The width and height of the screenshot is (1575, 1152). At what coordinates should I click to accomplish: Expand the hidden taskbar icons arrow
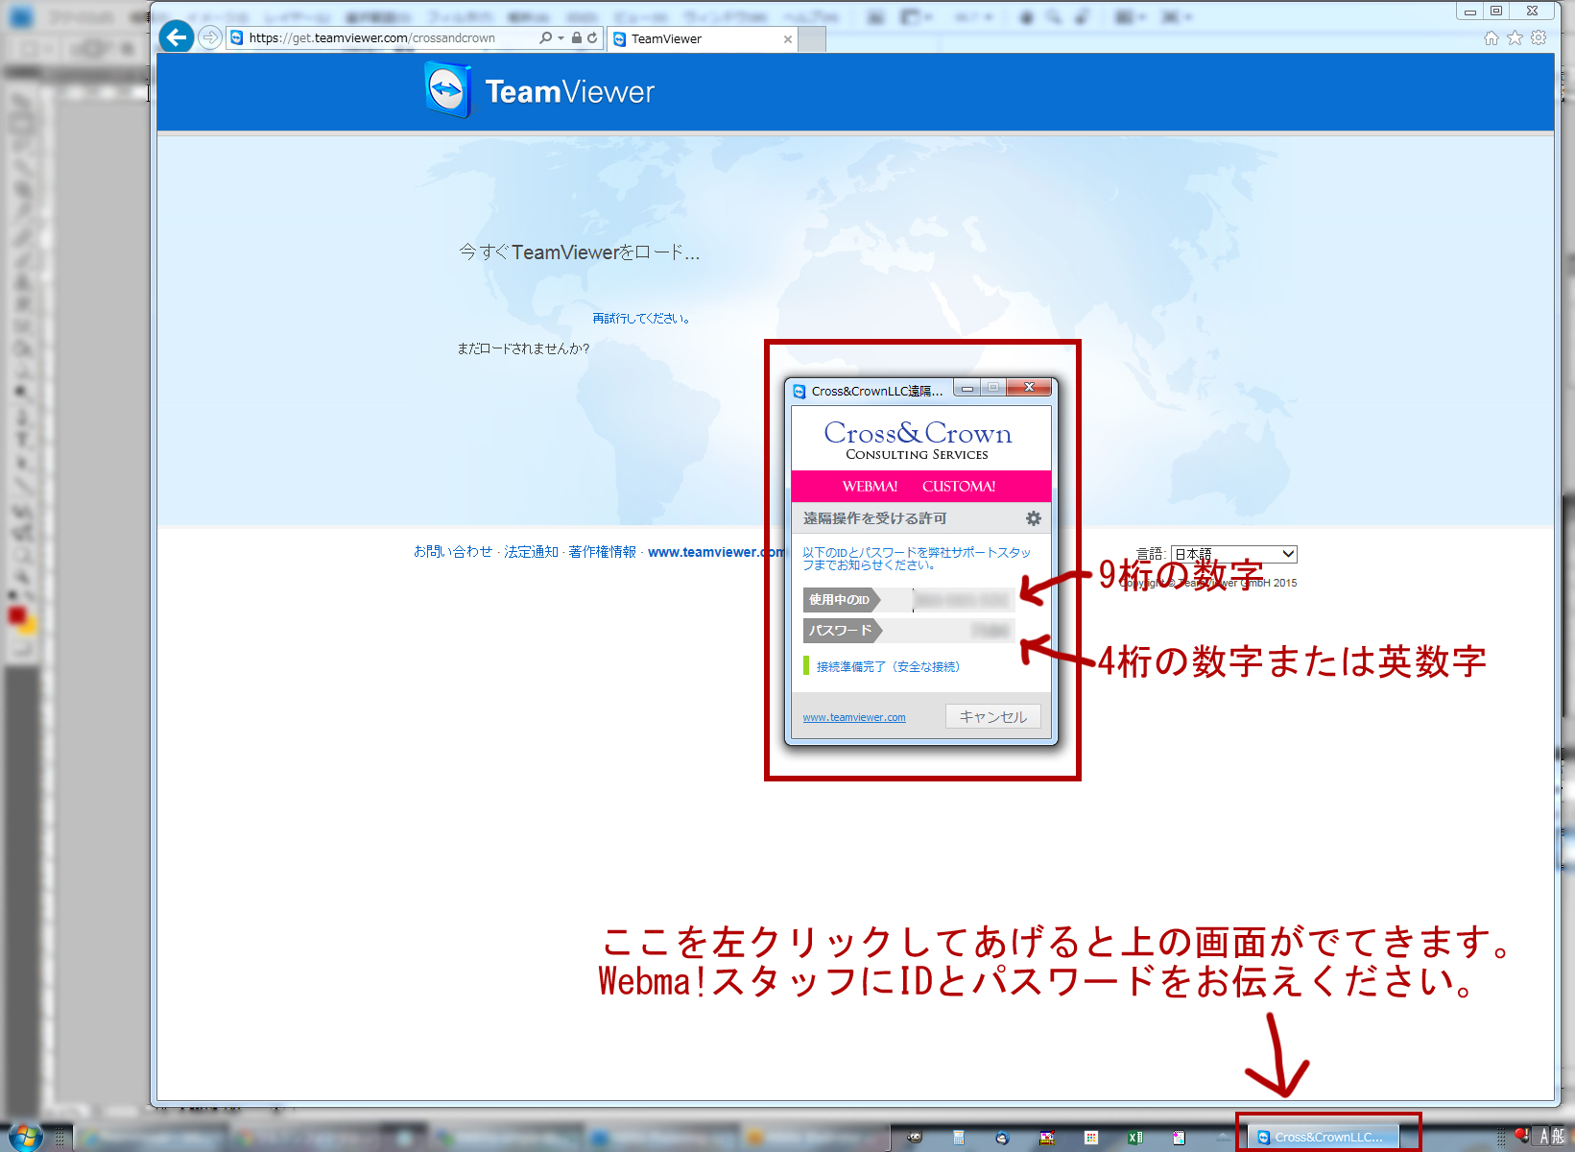point(1223,1138)
